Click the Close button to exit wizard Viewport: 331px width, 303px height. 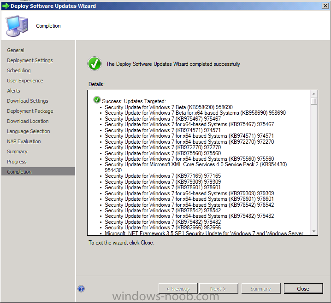tap(303, 288)
